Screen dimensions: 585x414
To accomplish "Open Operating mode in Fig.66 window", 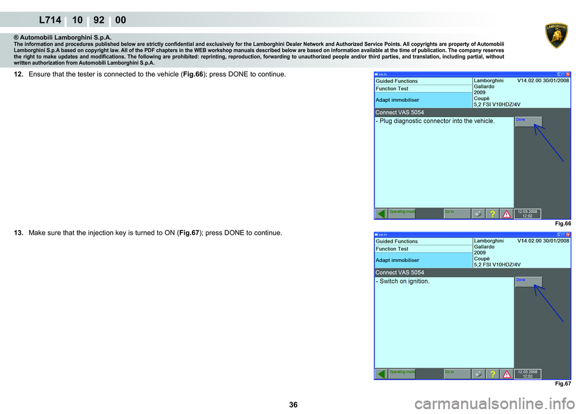I will pos(402,213).
